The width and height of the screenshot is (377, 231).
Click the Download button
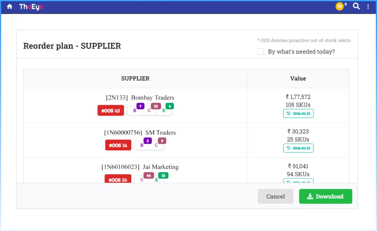pyautogui.click(x=325, y=196)
